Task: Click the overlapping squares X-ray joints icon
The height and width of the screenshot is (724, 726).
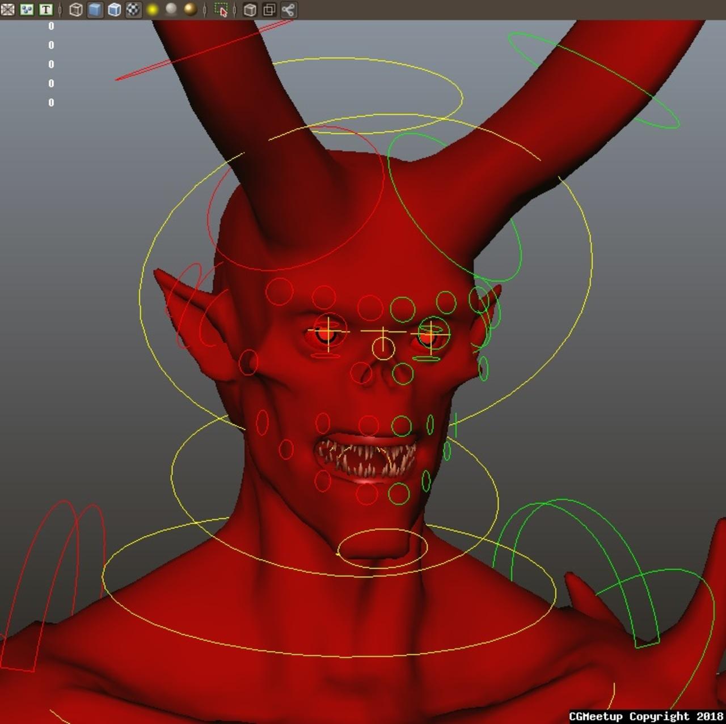Action: (269, 10)
